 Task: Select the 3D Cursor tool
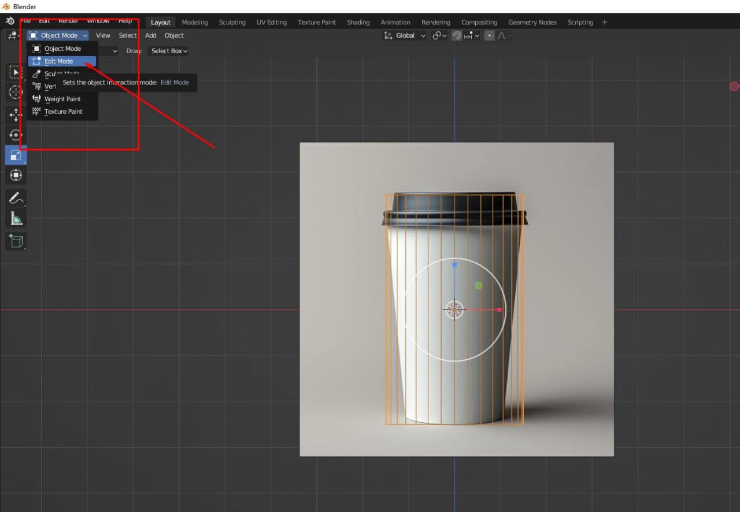click(16, 92)
